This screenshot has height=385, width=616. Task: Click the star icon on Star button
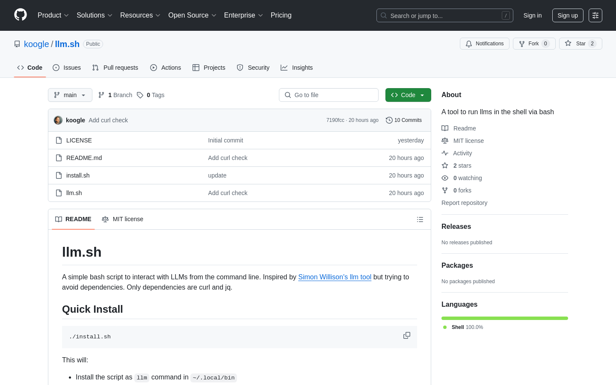tap(568, 43)
